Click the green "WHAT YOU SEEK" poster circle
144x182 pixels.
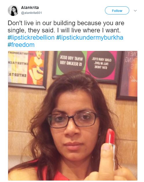click(x=71, y=62)
